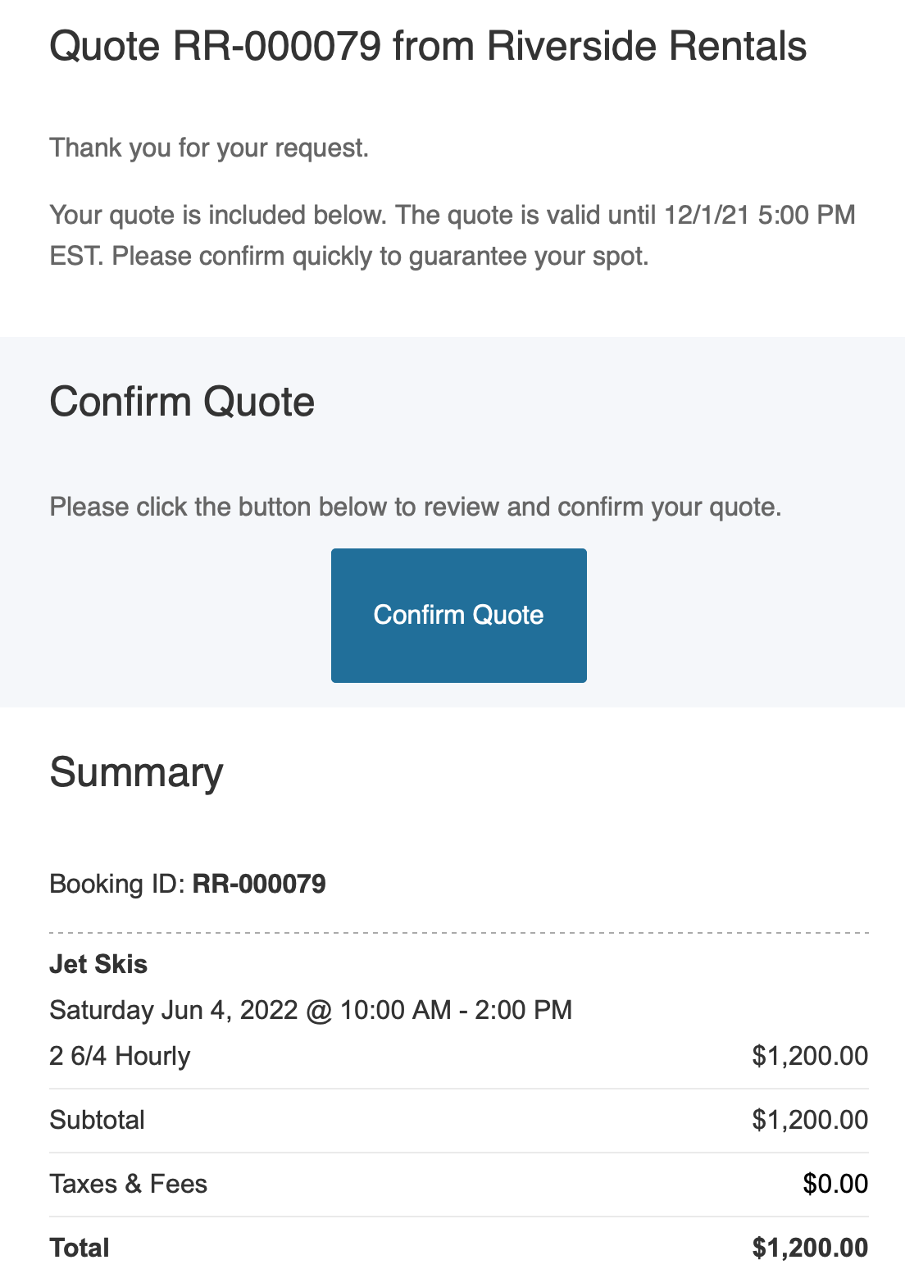
Task: Click the Booking ID label
Action: pyautogui.click(x=117, y=884)
